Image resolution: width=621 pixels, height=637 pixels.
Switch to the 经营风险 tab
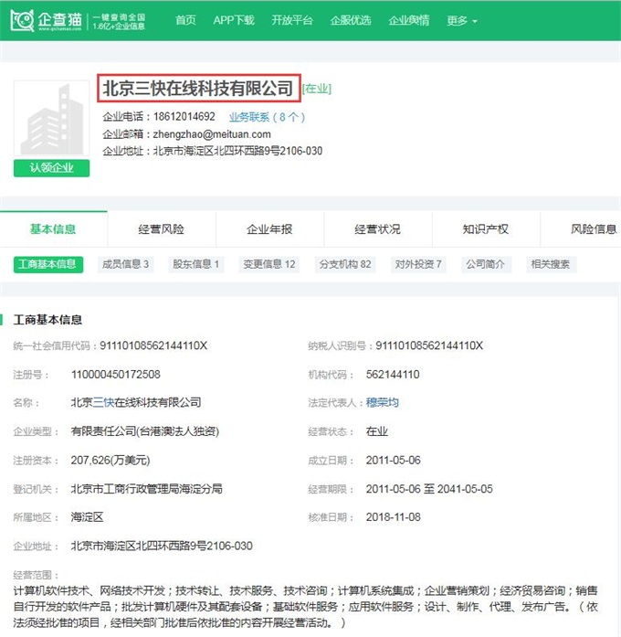pos(161,229)
